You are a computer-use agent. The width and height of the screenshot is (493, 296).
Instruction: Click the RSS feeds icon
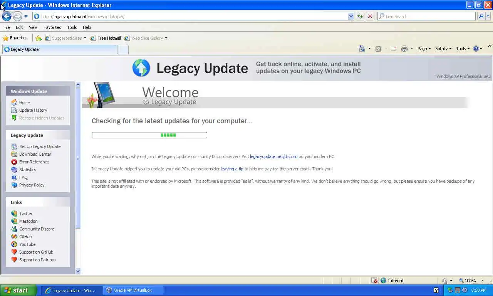click(378, 49)
